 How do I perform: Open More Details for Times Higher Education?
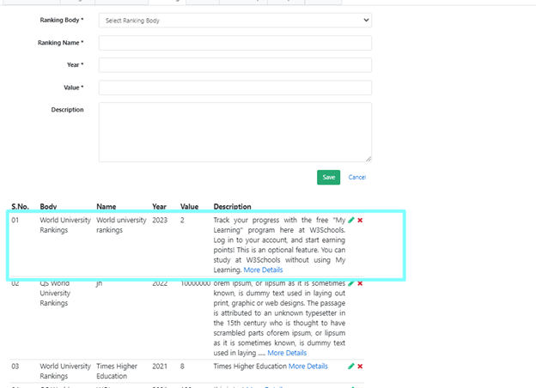pos(308,367)
